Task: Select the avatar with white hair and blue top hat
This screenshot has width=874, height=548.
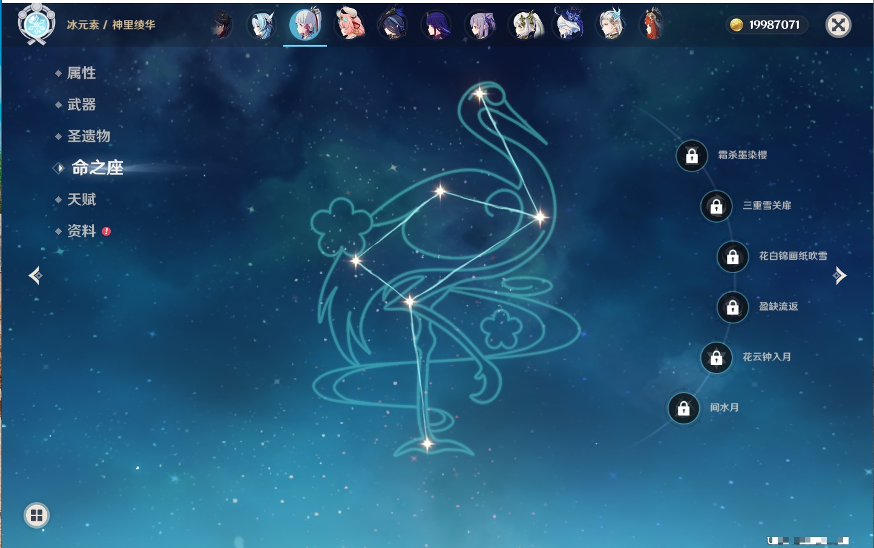Action: coord(568,25)
